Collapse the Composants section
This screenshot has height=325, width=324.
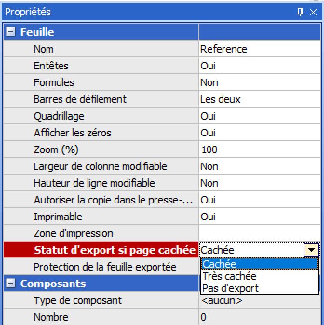point(10,283)
